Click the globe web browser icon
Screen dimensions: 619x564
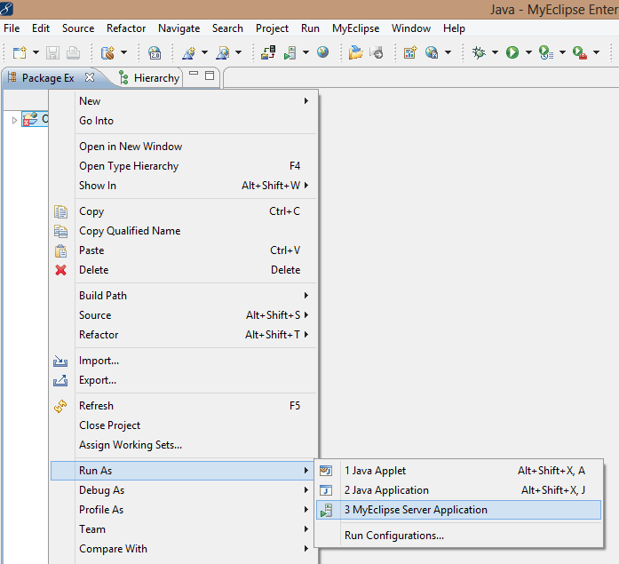click(x=322, y=52)
